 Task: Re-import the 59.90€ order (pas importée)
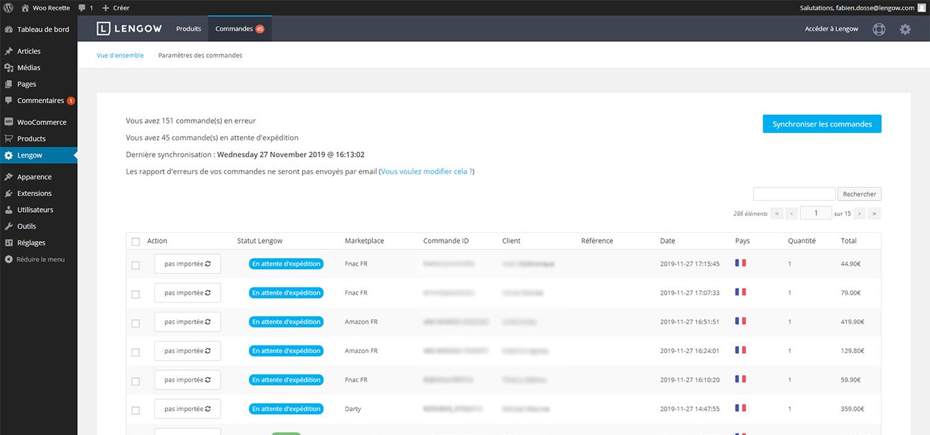(x=188, y=379)
